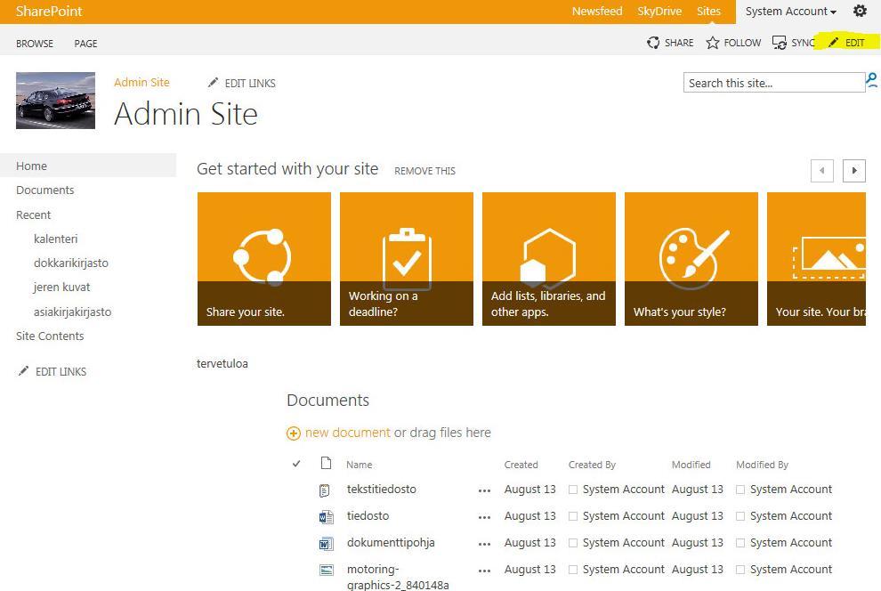This screenshot has width=881, height=591.
Task: Click the file type column header icon
Action: pyautogui.click(x=326, y=463)
